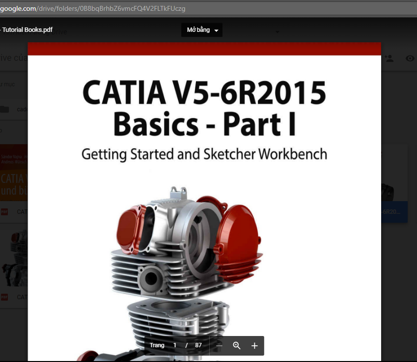Viewport: 417px width, 362px height.
Task: Click the folder icon in Drive list
Action: [x=4, y=109]
